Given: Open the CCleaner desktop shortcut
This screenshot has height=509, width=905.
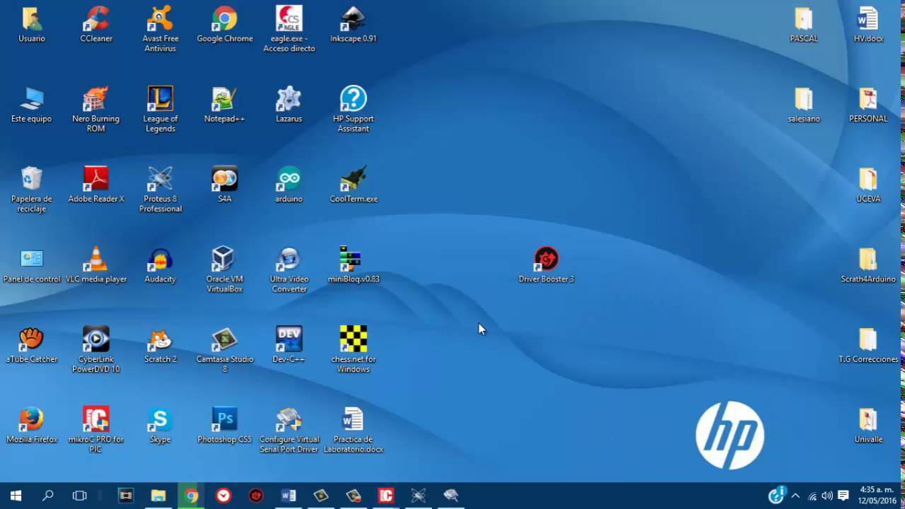Looking at the screenshot, I should [96, 24].
